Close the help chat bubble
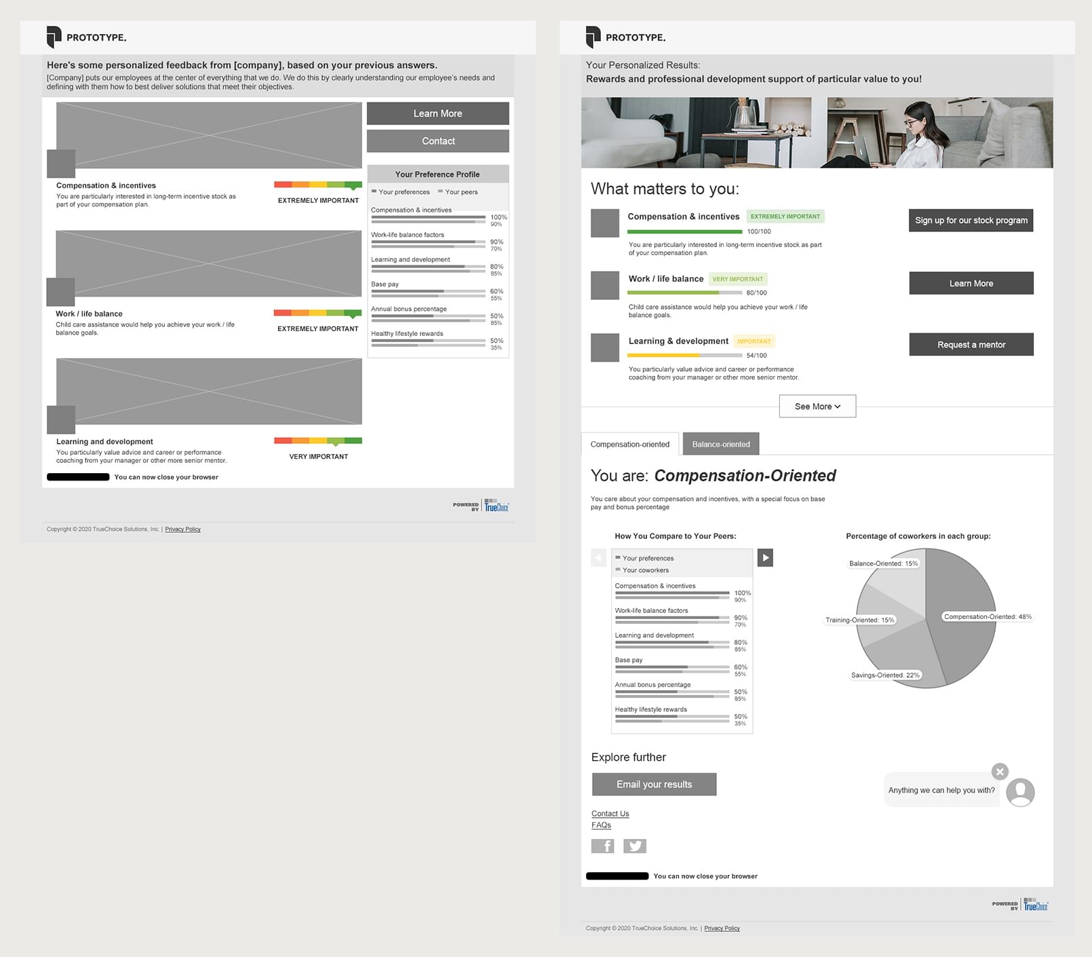The image size is (1092, 957). [x=1000, y=772]
